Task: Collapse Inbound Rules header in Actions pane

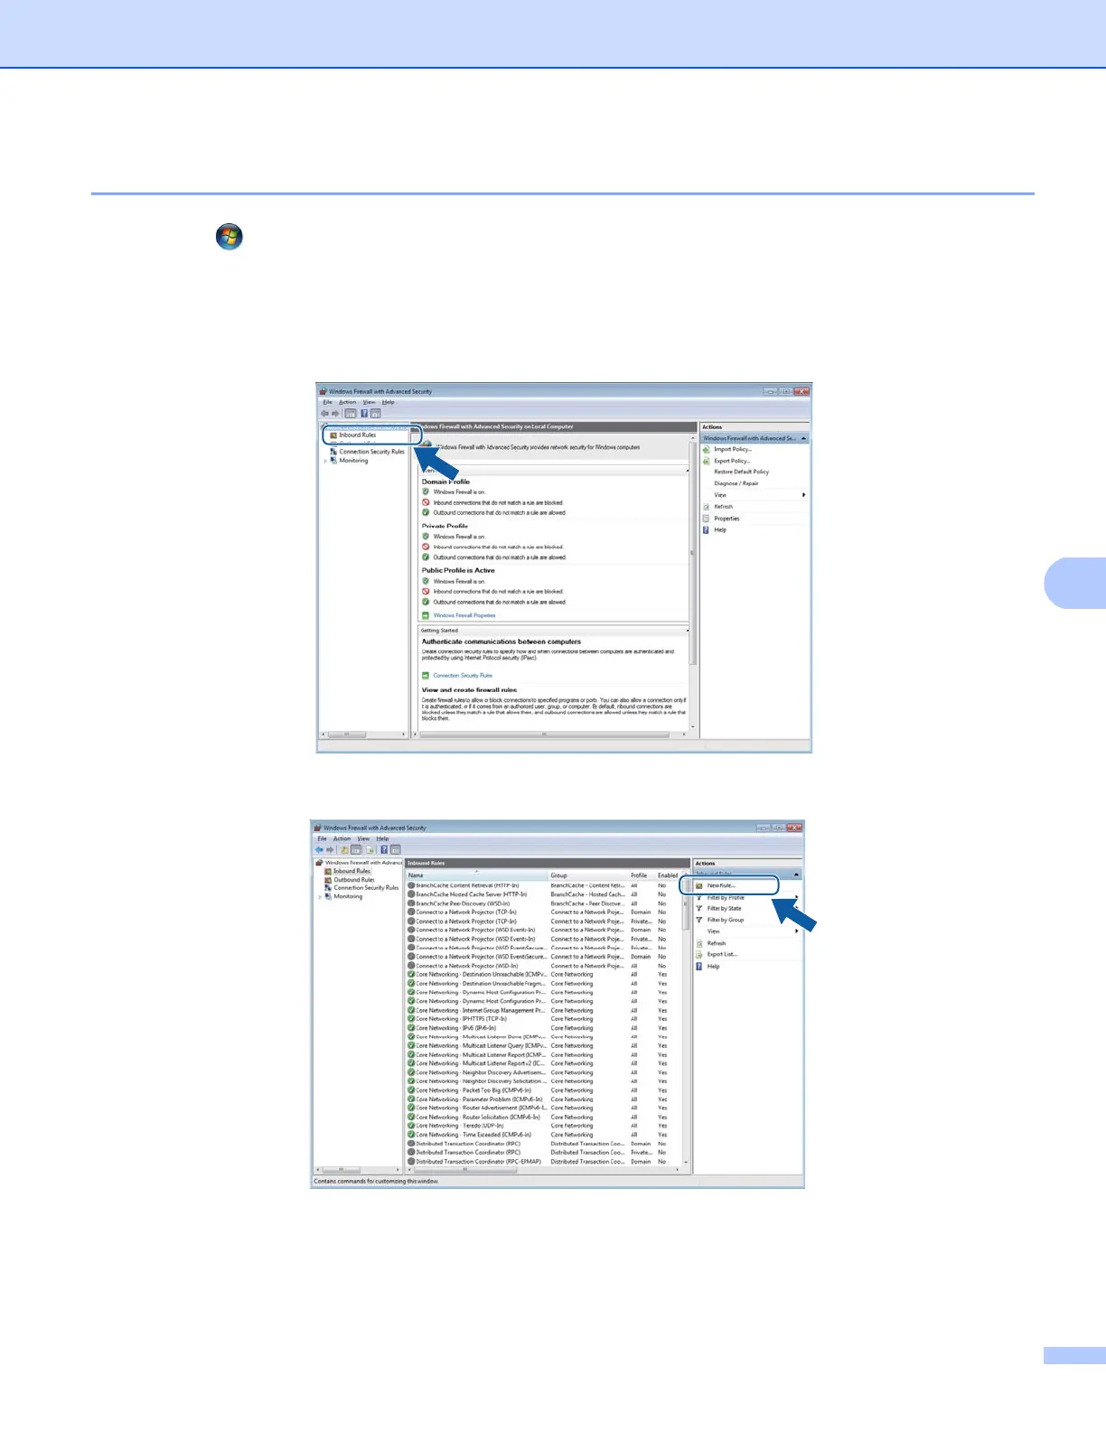Action: click(796, 874)
